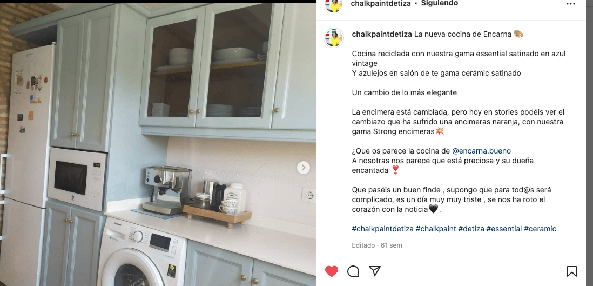Open the #chalkpaint hashtag
593x286 pixels.
pos(436,229)
